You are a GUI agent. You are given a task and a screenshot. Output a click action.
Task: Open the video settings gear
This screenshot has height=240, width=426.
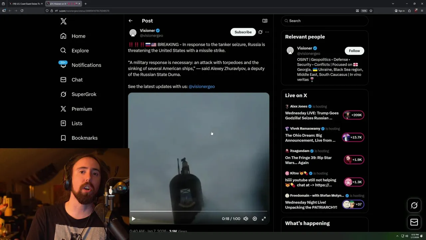[255, 219]
